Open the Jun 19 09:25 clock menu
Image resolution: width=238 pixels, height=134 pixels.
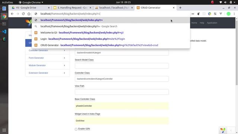[123, 2]
